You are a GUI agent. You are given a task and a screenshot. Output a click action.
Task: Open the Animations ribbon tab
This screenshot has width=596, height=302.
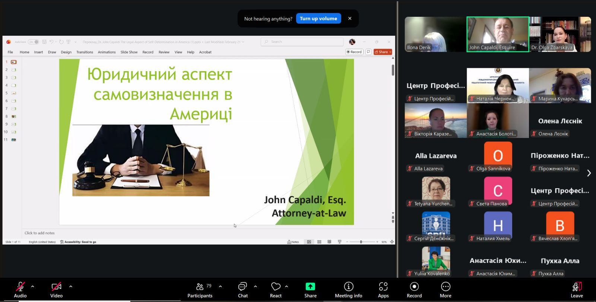point(107,52)
